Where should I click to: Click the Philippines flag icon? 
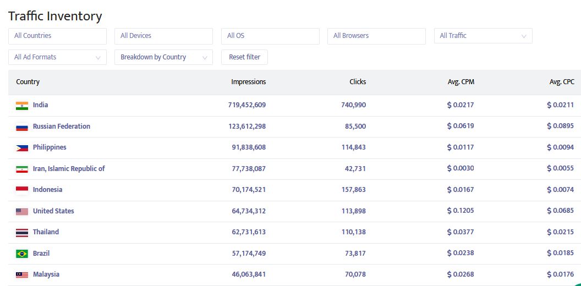[x=22, y=148]
